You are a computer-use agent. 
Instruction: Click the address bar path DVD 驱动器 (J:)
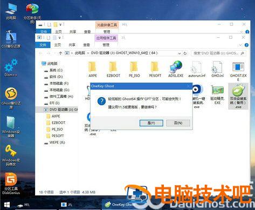[x=124, y=53]
